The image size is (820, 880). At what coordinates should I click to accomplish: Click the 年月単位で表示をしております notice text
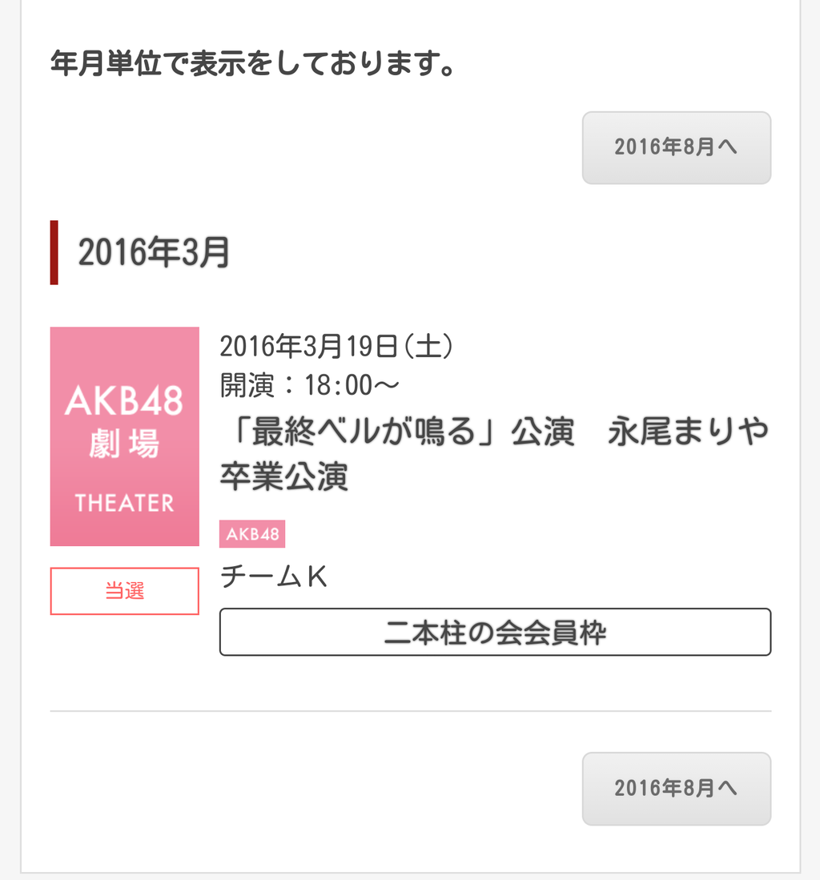[253, 63]
